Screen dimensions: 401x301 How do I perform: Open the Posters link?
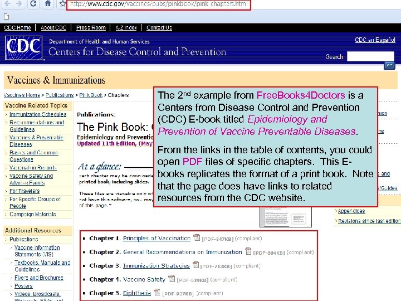pyautogui.click(x=23, y=285)
